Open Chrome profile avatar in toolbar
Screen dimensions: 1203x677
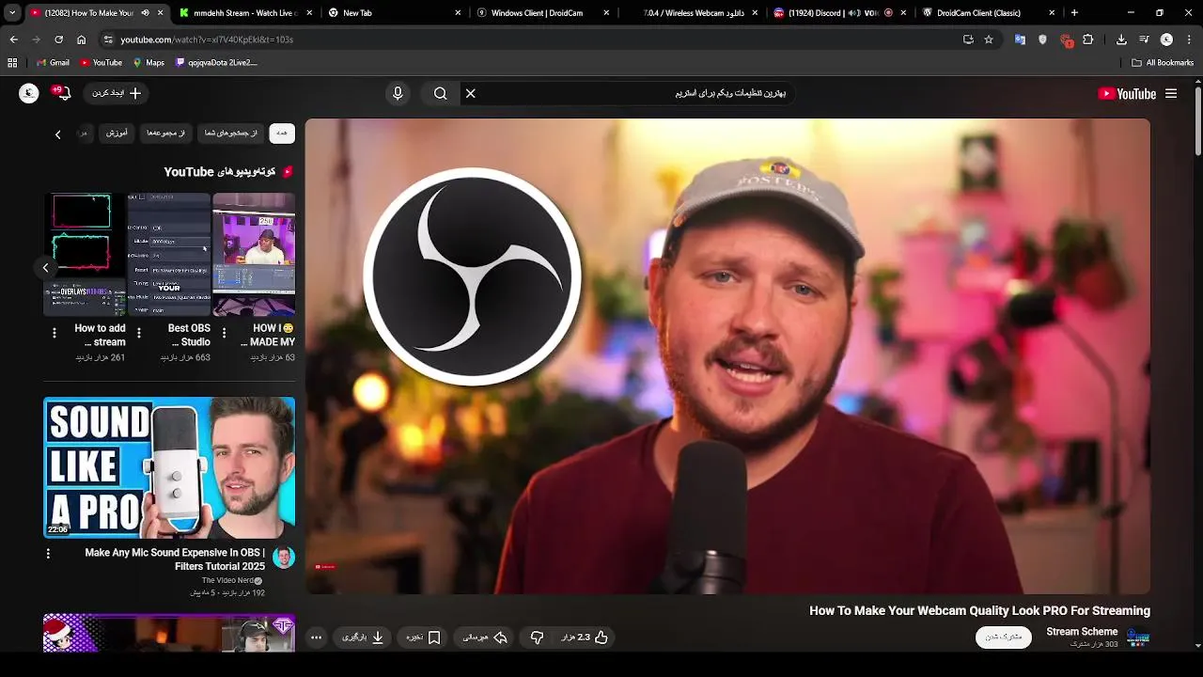click(1166, 39)
